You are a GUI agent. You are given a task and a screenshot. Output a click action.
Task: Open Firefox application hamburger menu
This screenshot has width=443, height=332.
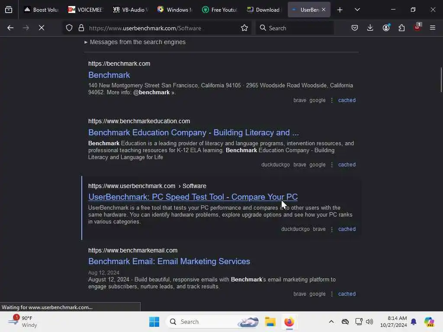pos(433,28)
